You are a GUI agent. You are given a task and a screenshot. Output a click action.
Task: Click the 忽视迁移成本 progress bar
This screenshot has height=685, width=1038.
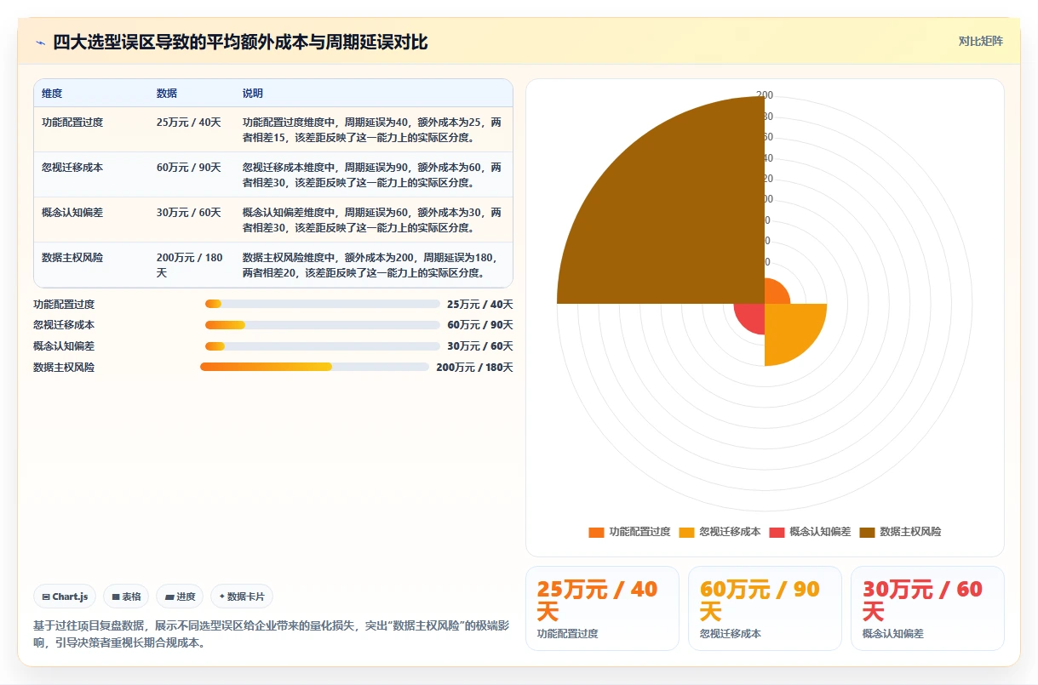pyautogui.click(x=323, y=325)
